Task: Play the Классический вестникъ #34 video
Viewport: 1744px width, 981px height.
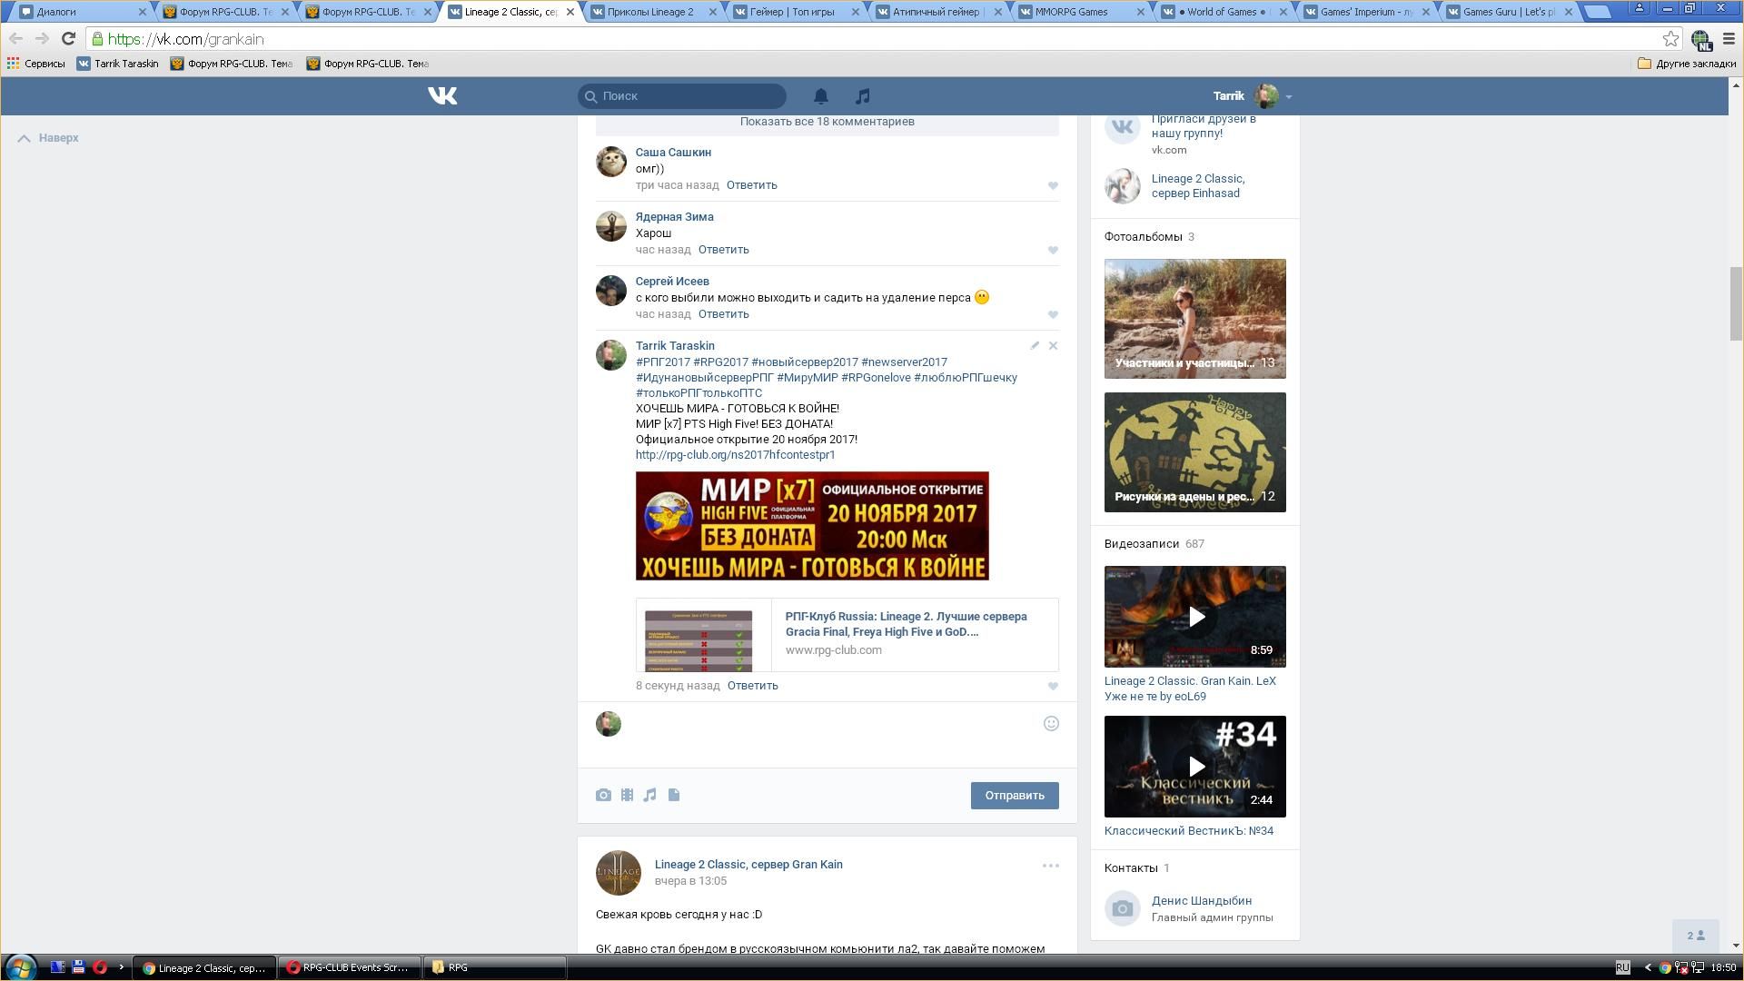Action: [1195, 767]
